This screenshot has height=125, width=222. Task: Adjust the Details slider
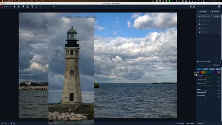click(x=205, y=91)
